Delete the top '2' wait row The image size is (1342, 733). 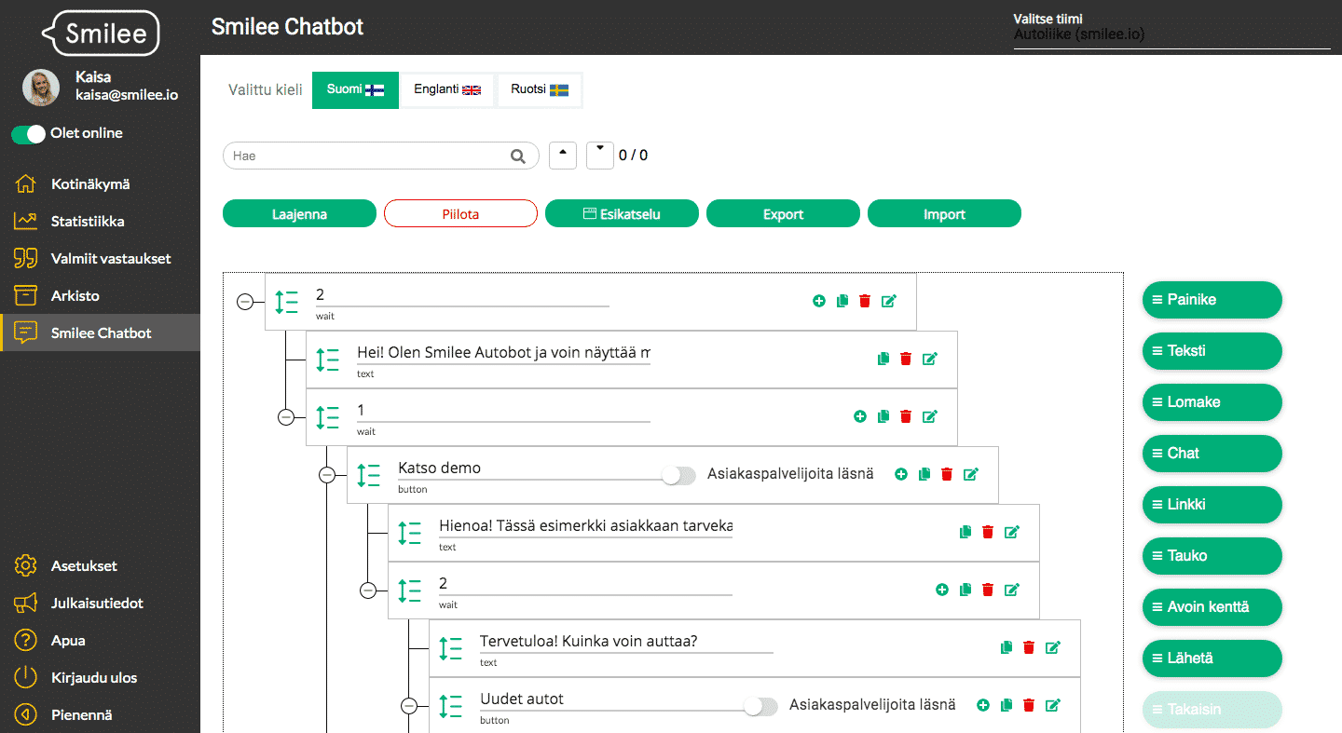pyautogui.click(x=865, y=301)
